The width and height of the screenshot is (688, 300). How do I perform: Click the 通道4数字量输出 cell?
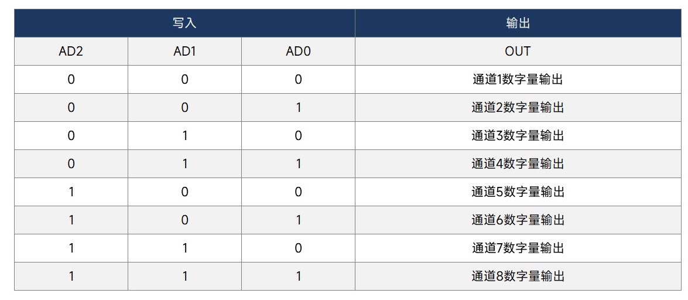518,164
